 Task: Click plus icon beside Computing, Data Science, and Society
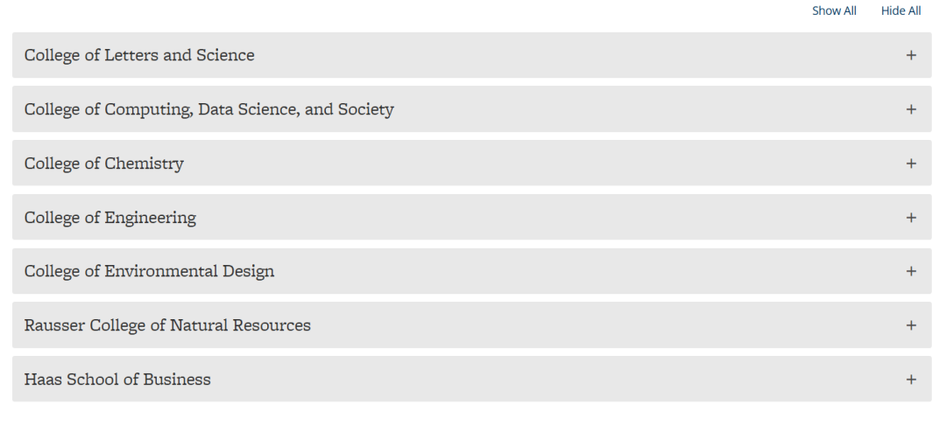click(911, 109)
